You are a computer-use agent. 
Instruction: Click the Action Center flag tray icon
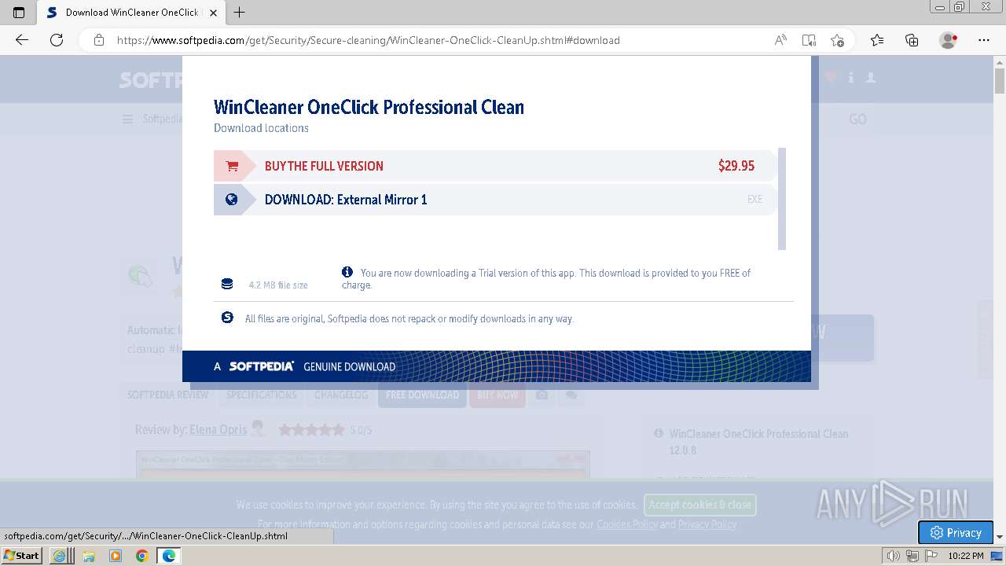[x=930, y=556]
